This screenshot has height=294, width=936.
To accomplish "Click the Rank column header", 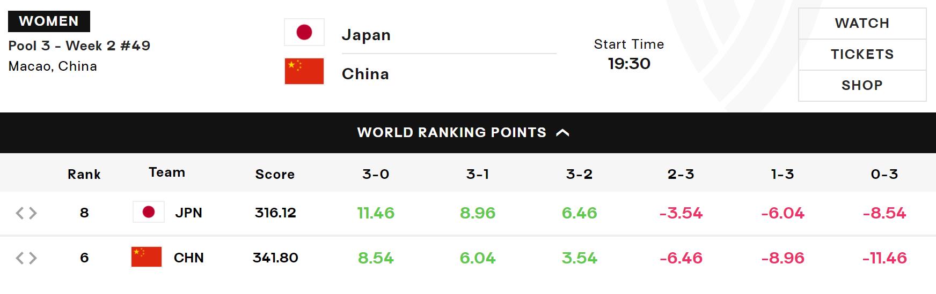I will (84, 174).
